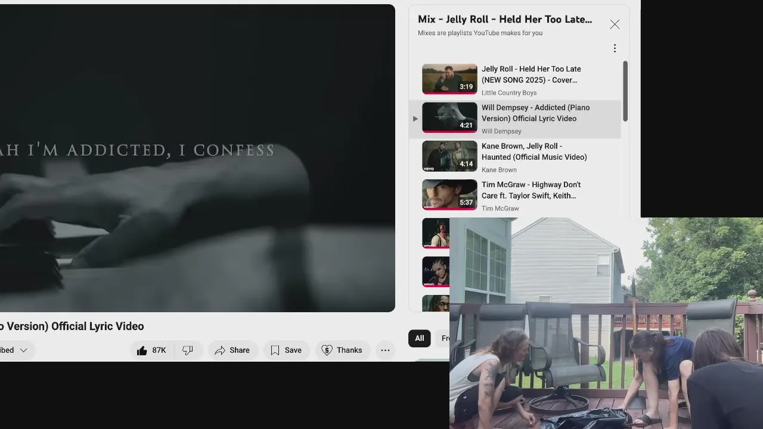
Task: Click the Share arrow icon
Action: tap(220, 350)
